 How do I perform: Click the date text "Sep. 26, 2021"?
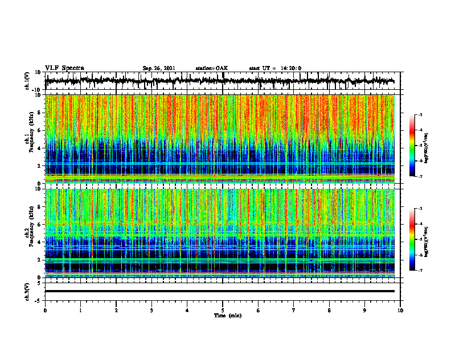tap(159, 68)
